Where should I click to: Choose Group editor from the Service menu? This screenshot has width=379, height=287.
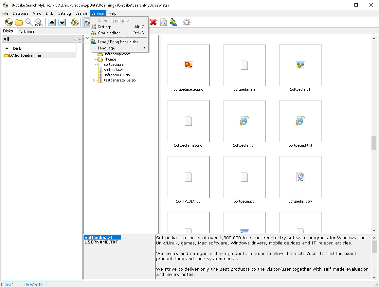click(119, 33)
